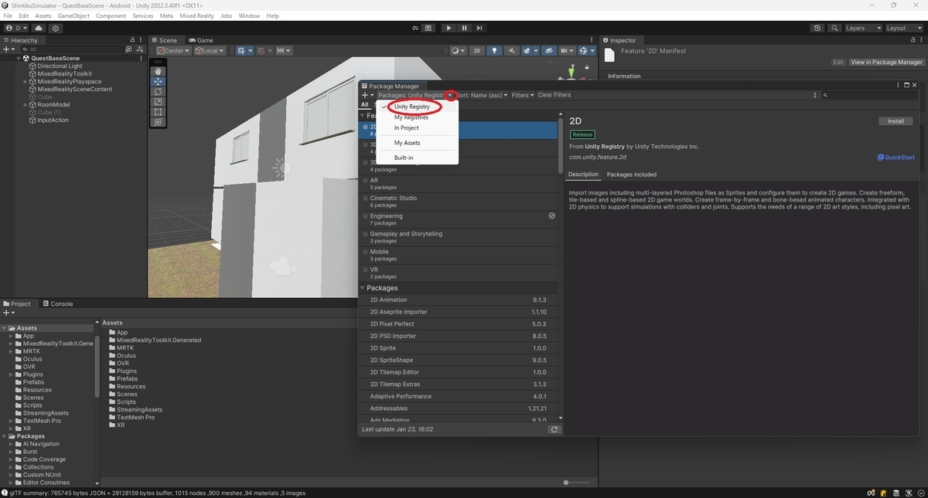Image resolution: width=928 pixels, height=498 pixels.
Task: Click the Play button in top toolbar
Action: point(449,28)
